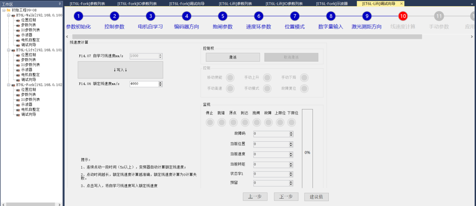Viewport: 476px width, 206px height.
Task: Click the red step 10 circle
Action: (x=402, y=16)
